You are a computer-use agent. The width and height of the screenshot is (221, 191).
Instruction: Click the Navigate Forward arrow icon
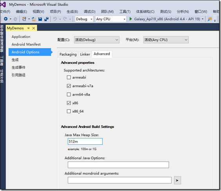coord(15,19)
